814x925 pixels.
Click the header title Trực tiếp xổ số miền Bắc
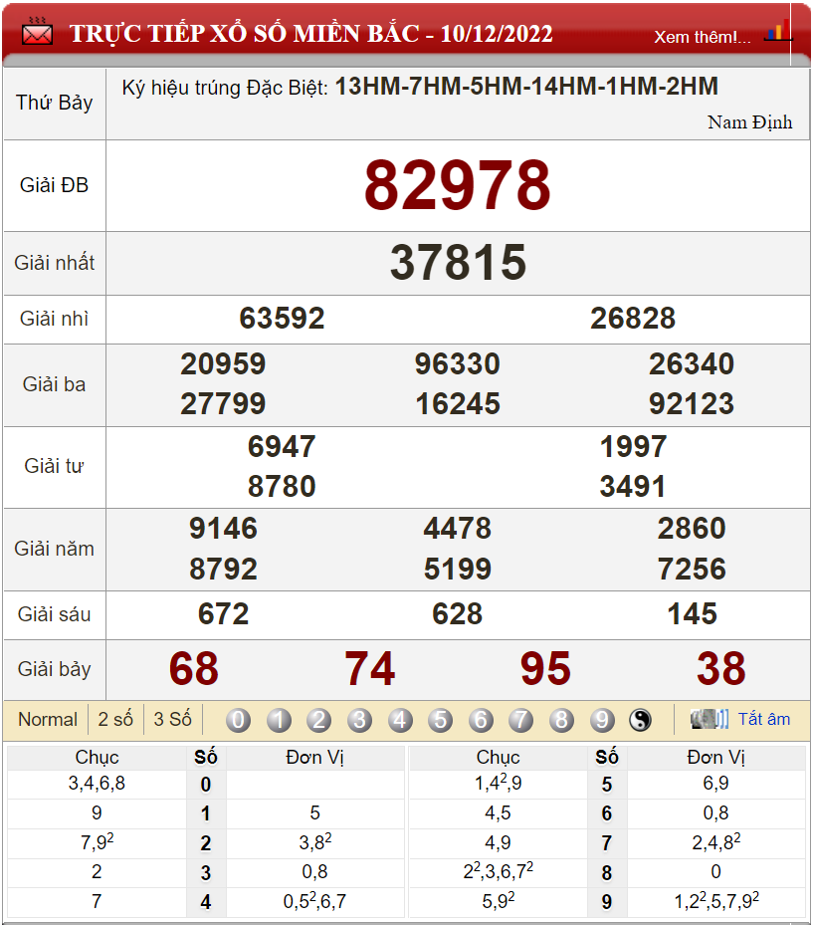click(310, 33)
